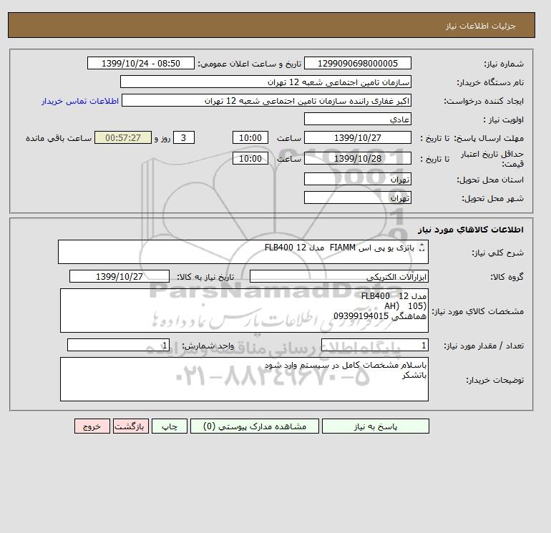Viewport: 551px width, 533px height.
Task: Click the توضیحات خریدار text area
Action: (x=244, y=379)
